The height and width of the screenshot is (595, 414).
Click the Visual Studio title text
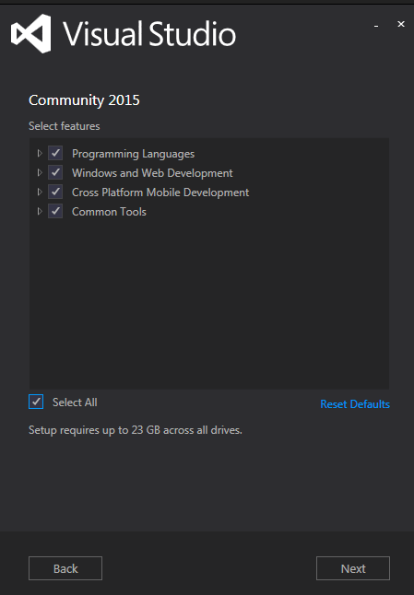(x=149, y=34)
